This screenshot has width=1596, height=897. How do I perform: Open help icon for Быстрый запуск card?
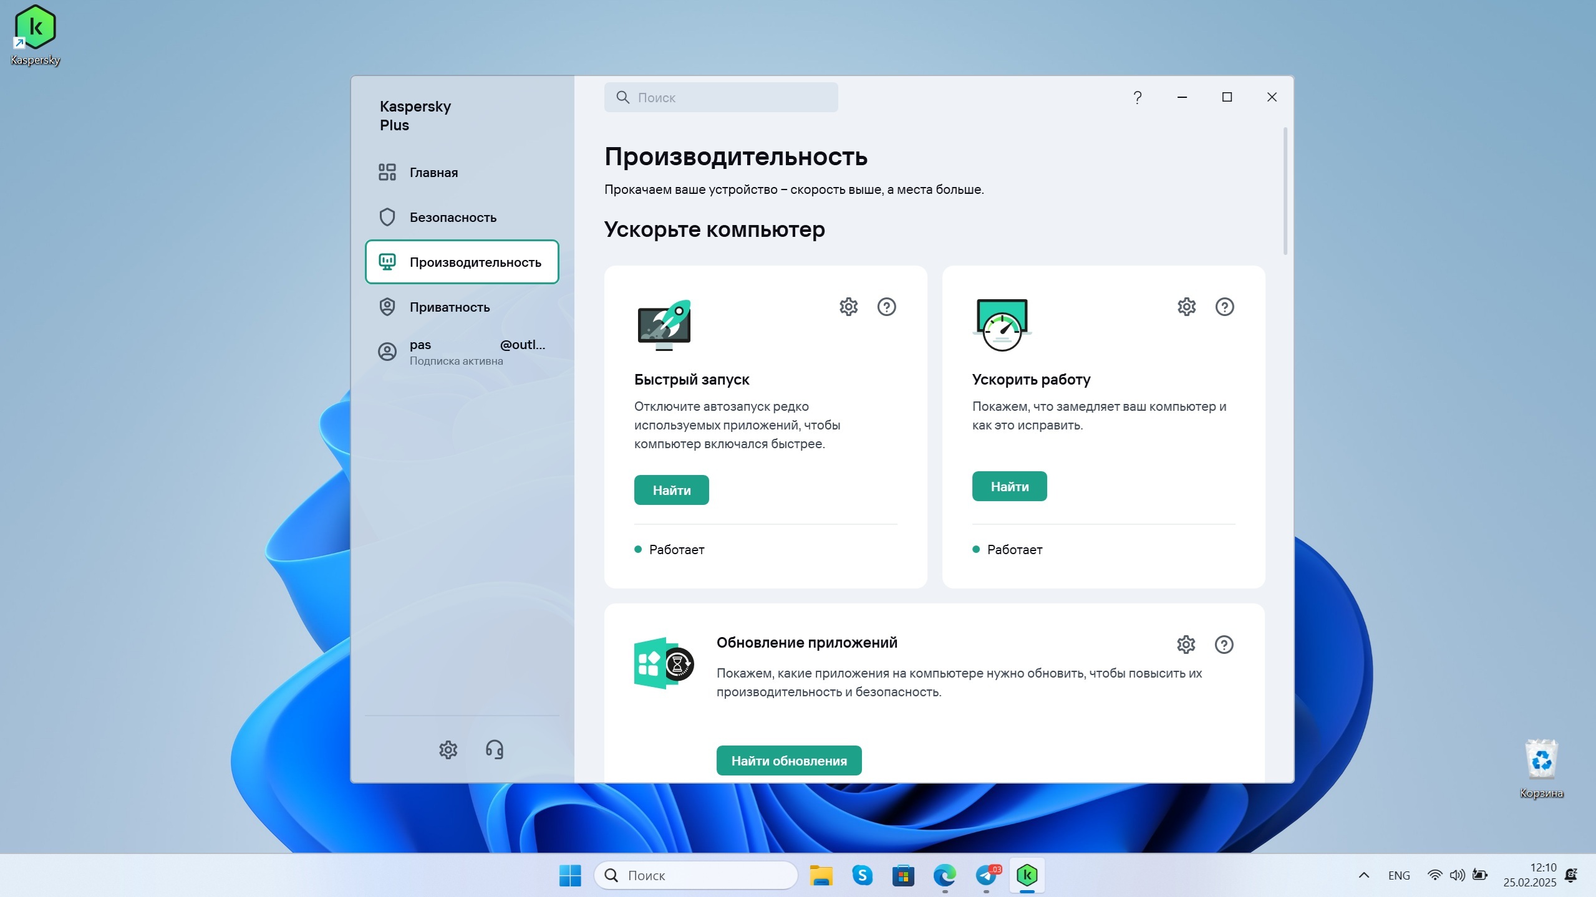tap(886, 307)
